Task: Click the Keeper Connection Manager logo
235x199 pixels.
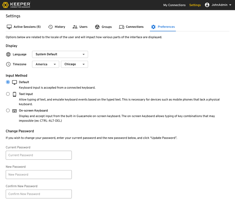Action: tap(17, 5)
